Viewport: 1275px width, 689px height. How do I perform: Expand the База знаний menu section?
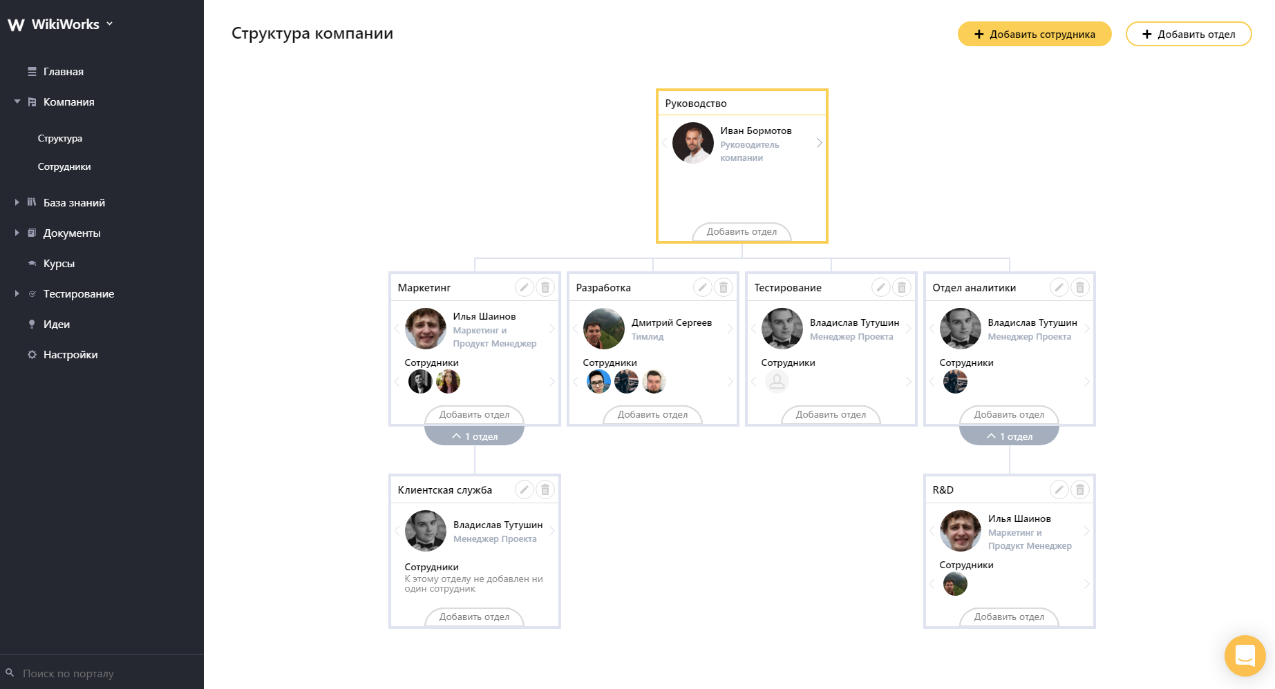click(x=17, y=202)
